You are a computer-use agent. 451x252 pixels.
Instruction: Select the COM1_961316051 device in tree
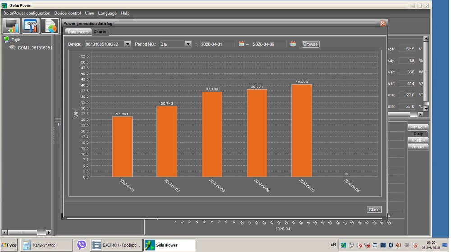click(34, 47)
